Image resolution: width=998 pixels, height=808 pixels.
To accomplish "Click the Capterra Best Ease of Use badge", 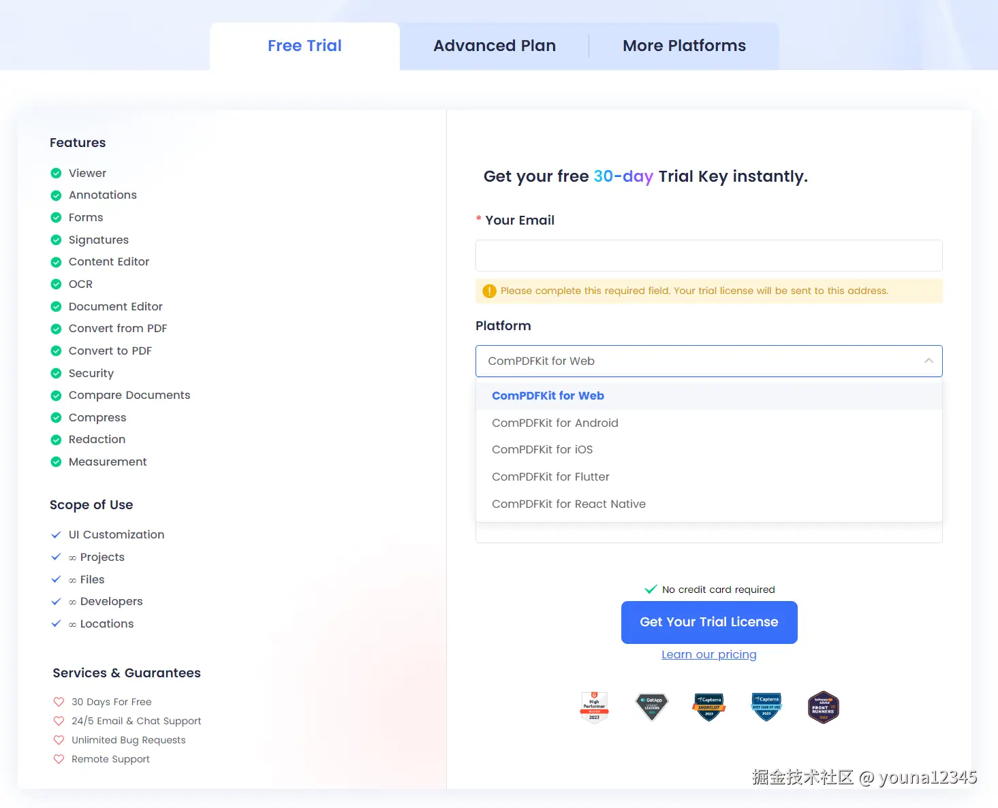I will [x=766, y=707].
